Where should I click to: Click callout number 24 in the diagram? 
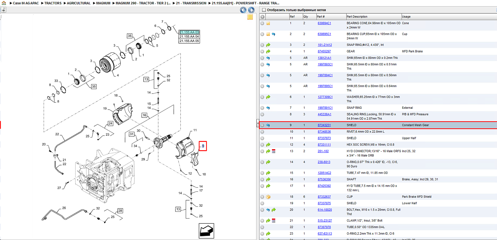(110, 124)
